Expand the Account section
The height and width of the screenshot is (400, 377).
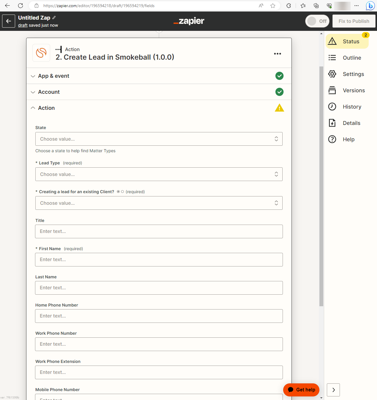[159, 92]
